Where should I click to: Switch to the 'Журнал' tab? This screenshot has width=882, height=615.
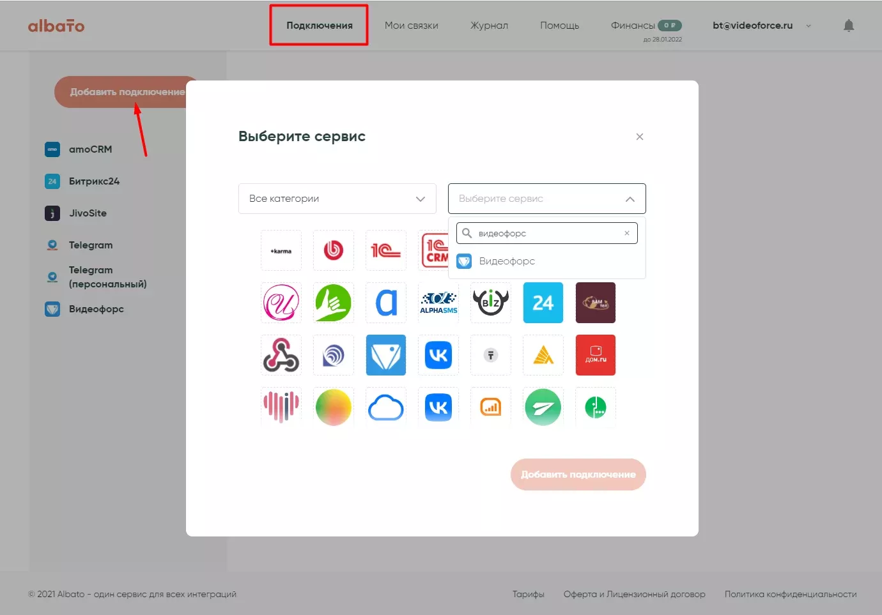[x=489, y=26]
